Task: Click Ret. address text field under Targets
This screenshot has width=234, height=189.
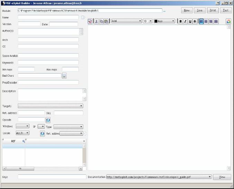Action: [31, 113]
